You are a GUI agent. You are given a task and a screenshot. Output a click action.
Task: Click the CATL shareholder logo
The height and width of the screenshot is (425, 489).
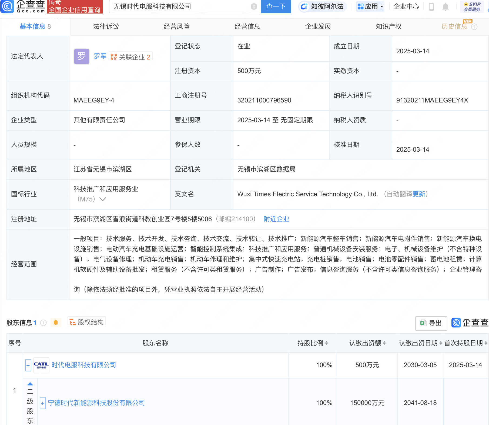41,365
